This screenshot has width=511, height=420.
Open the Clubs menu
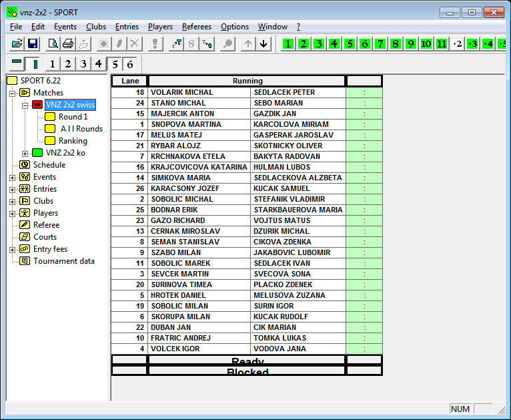pyautogui.click(x=96, y=27)
